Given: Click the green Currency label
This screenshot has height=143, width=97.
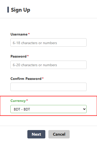Looking at the screenshot, I should pos(18,101).
